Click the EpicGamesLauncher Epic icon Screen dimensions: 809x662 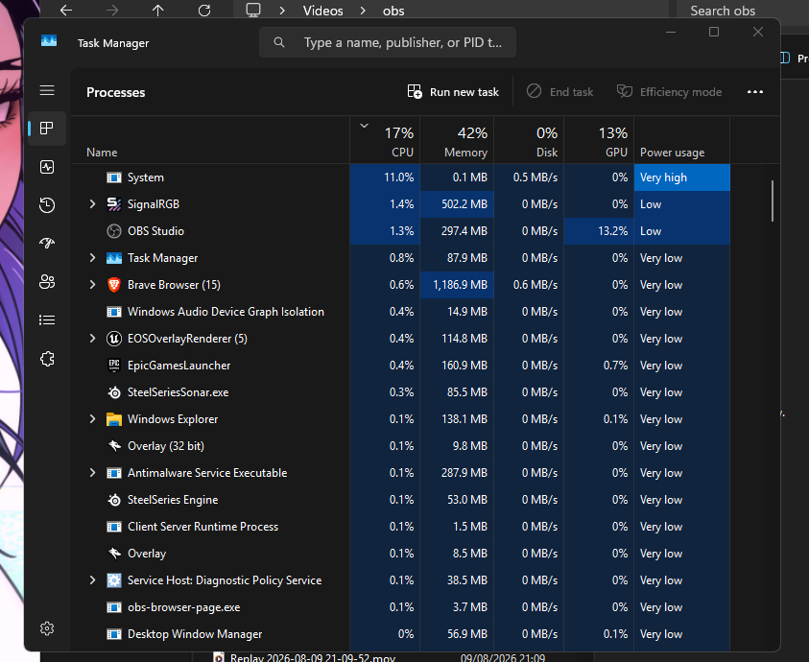coord(114,366)
